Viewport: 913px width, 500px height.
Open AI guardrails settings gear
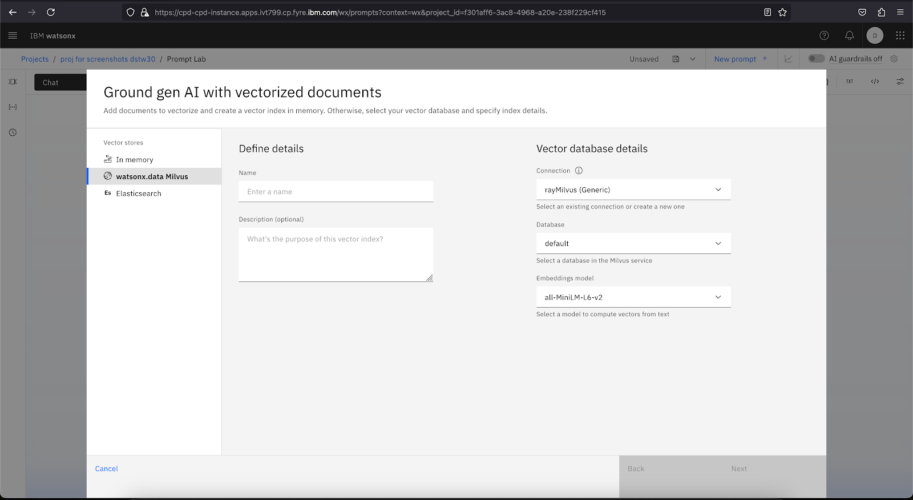pyautogui.click(x=894, y=59)
